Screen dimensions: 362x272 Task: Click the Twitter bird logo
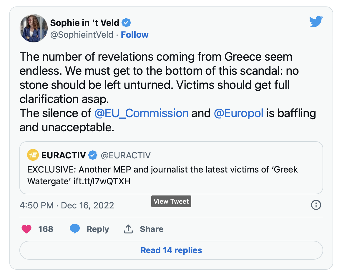[316, 22]
